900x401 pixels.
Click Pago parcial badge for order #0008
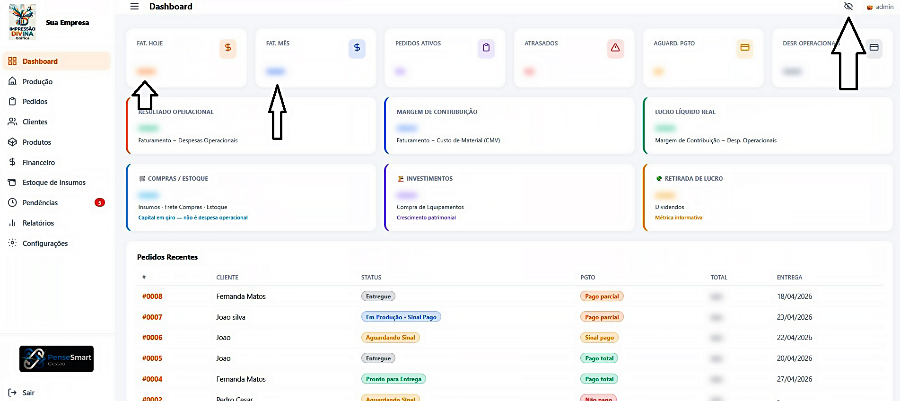(602, 296)
